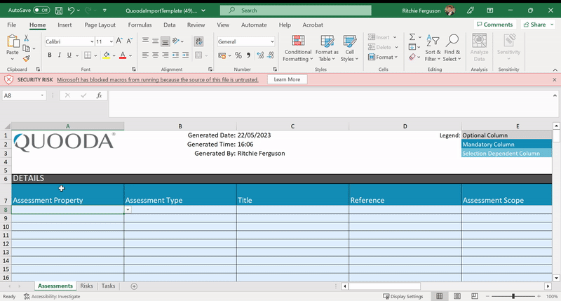
Task: Switch to the Insert ribbon tab
Action: (x=65, y=25)
